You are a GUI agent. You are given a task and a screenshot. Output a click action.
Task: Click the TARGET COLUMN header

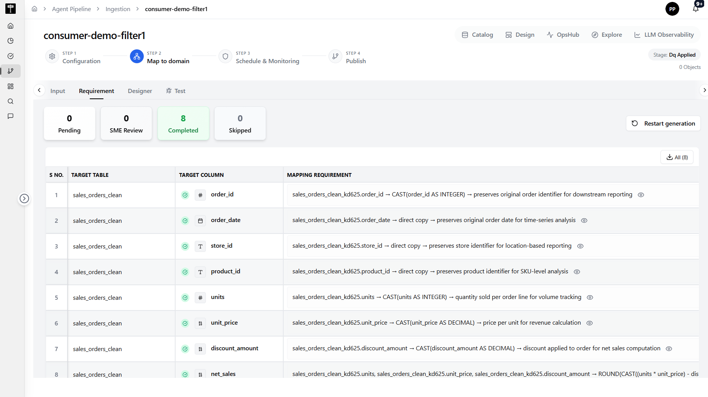tap(201, 175)
